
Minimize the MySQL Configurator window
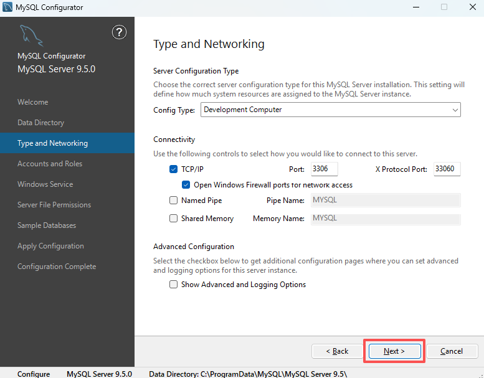point(416,7)
